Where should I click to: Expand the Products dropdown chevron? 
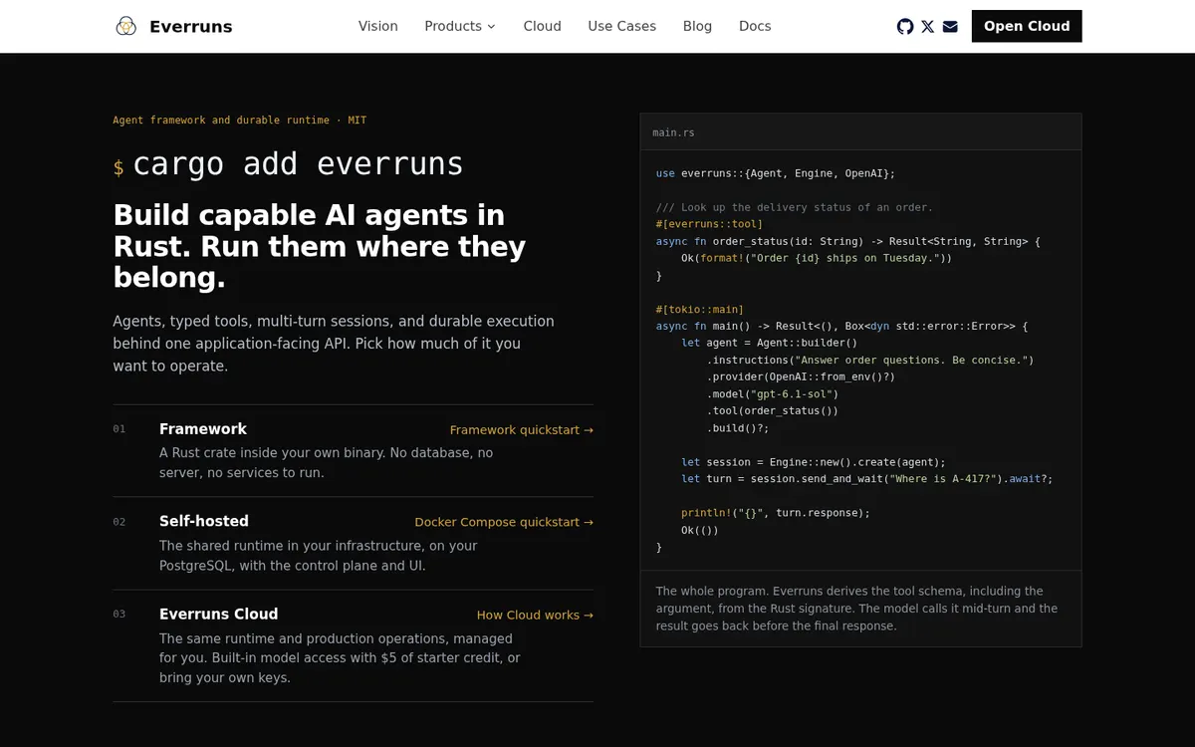[491, 27]
